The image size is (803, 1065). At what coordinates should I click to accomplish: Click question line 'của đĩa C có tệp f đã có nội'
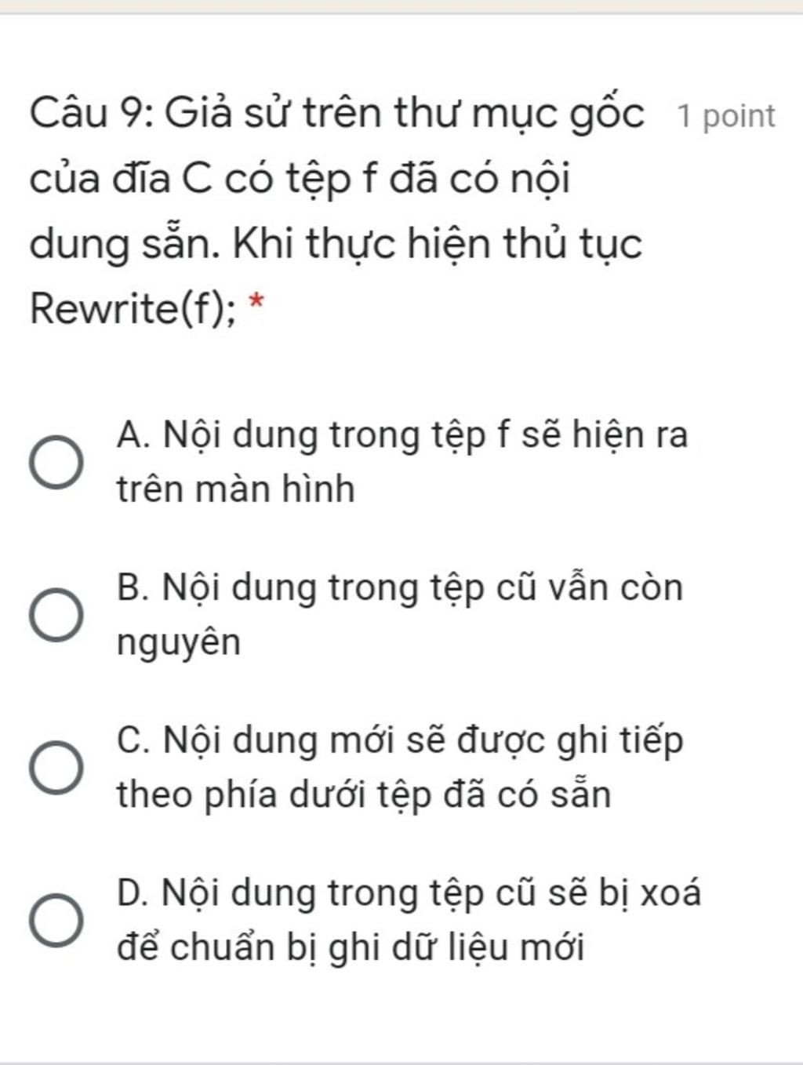tap(300, 180)
